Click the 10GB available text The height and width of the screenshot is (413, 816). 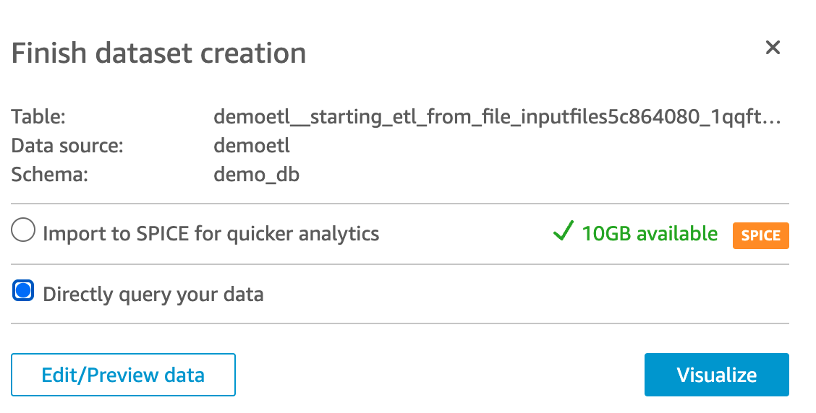650,234
